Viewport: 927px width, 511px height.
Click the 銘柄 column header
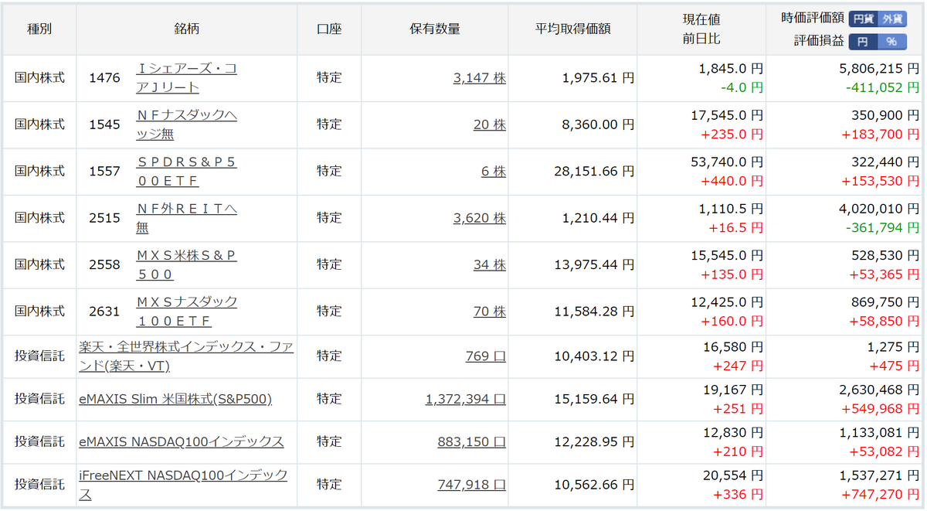click(x=187, y=29)
